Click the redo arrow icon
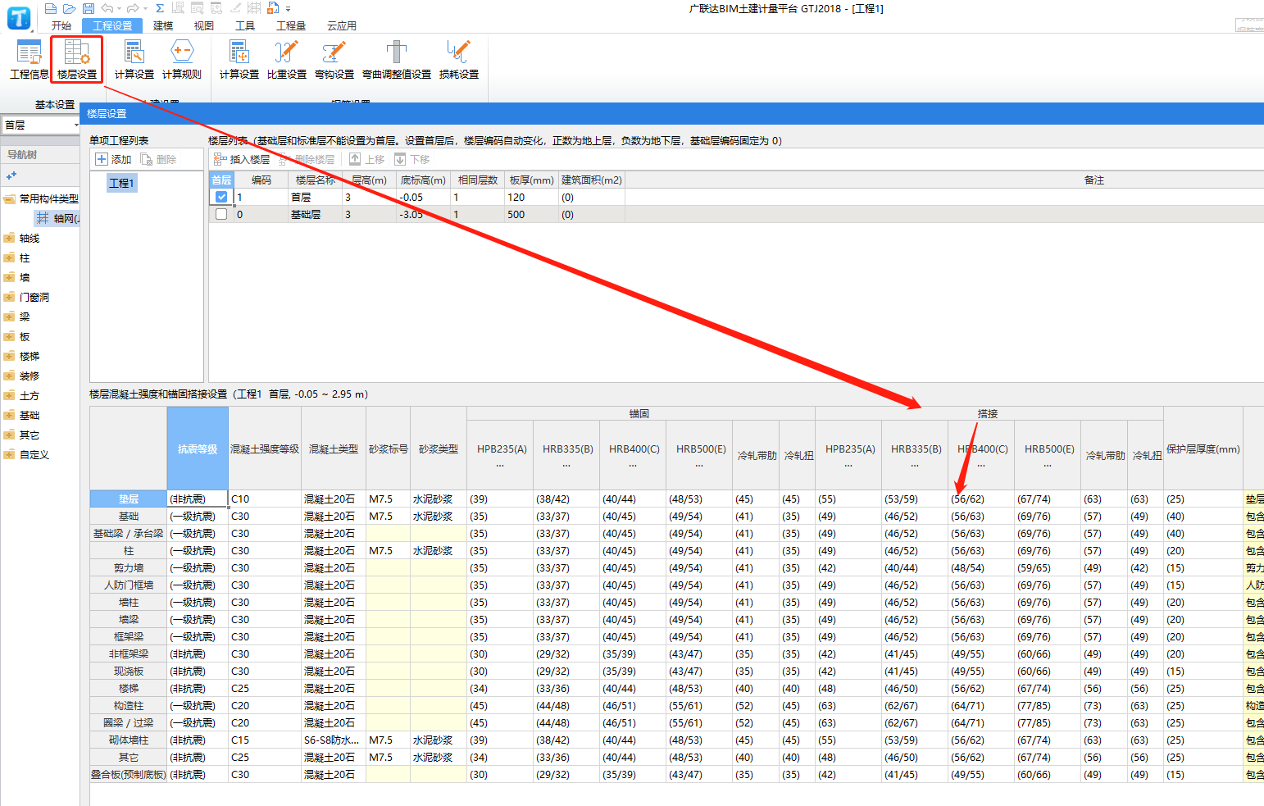The image size is (1264, 806). 132,8
